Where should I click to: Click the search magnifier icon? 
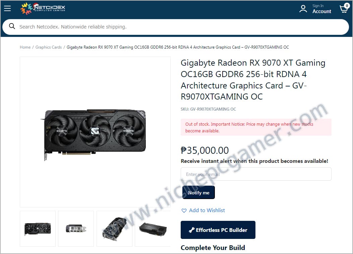[12, 26]
